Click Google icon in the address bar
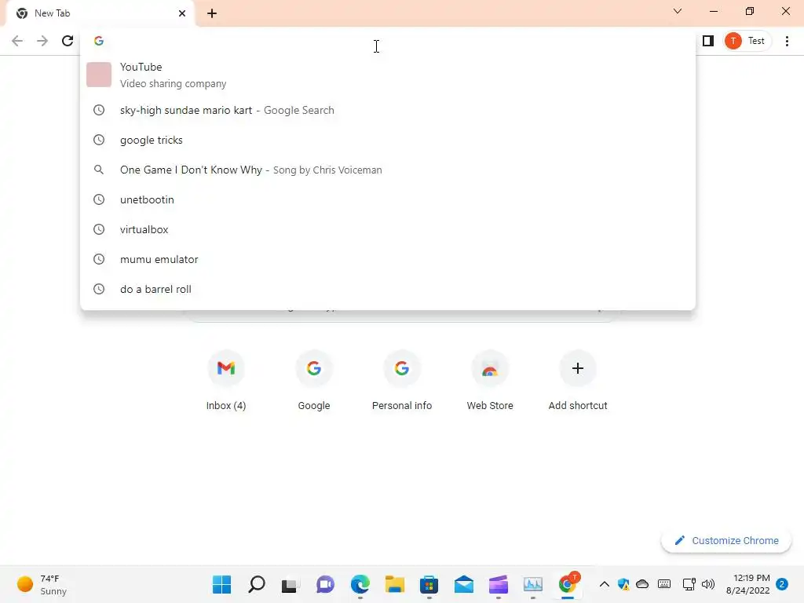 pyautogui.click(x=99, y=41)
